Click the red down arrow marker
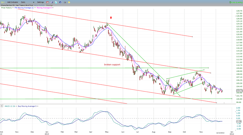This screenshot has height=135, width=243. tap(110, 18)
